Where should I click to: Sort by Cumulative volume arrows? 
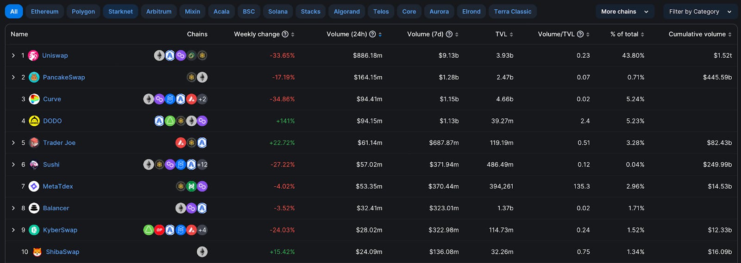[730, 34]
